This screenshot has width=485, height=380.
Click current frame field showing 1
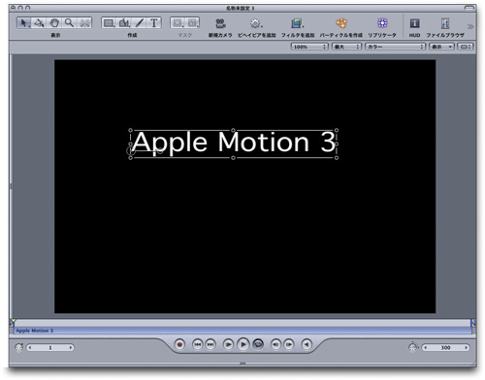tap(50, 348)
